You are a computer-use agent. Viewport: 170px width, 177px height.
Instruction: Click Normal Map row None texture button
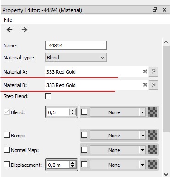pyautogui.click(x=114, y=150)
